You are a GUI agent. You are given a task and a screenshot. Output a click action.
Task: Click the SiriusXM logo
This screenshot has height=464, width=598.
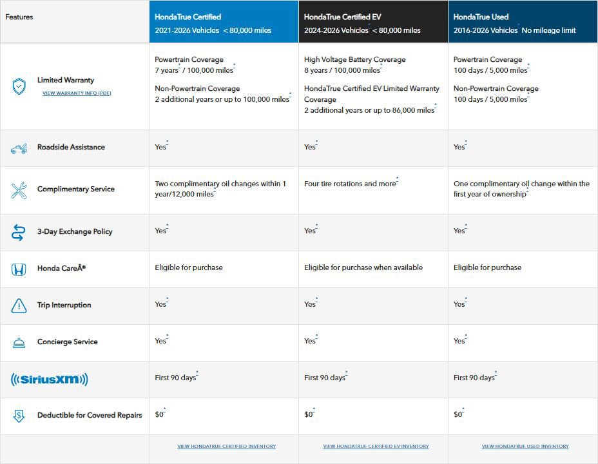point(50,380)
